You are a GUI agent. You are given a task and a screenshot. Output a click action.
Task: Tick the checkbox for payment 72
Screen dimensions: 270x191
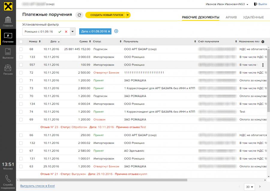click(x=21, y=73)
